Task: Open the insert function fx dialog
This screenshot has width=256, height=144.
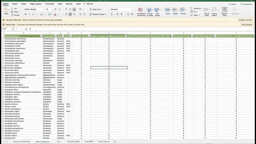Action: point(26,29)
